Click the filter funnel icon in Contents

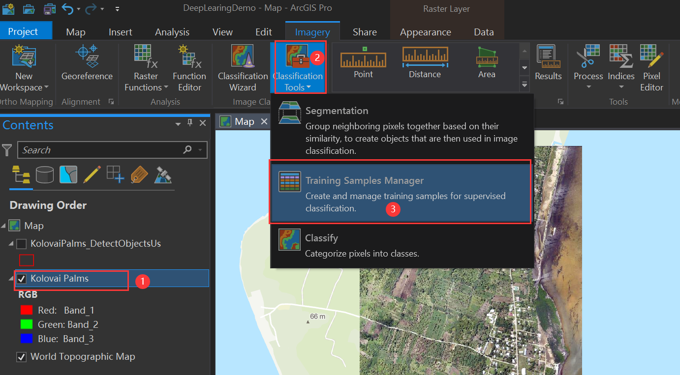coord(7,150)
